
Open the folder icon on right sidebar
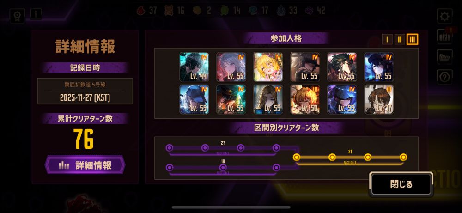click(444, 56)
